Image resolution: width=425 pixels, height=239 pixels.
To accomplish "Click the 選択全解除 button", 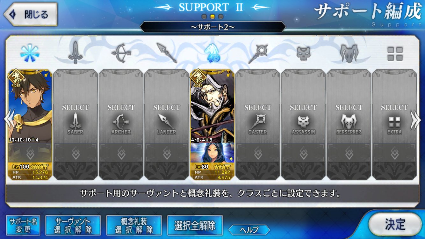I will (x=195, y=225).
